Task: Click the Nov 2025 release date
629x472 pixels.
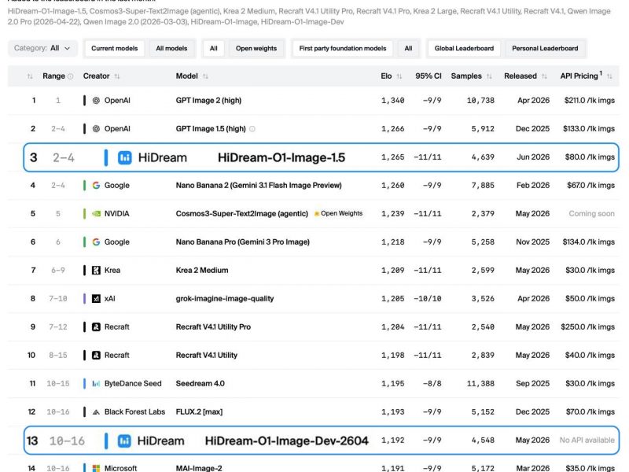Action: point(533,242)
